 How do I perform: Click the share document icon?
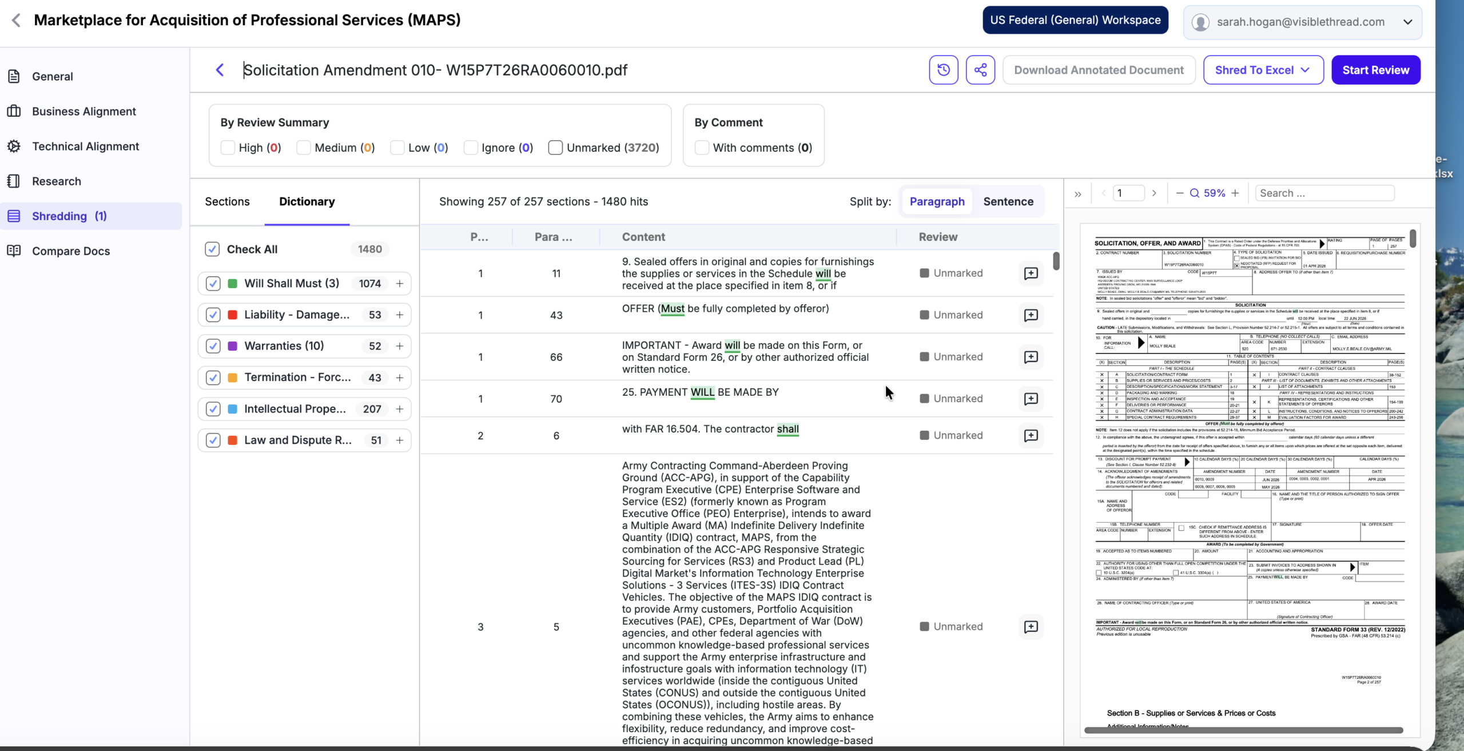[980, 70]
